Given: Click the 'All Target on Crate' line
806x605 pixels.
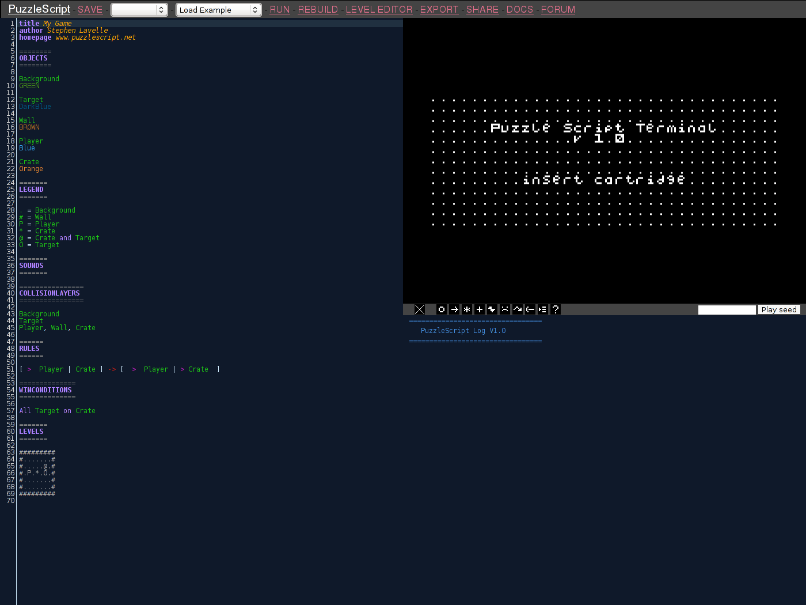Looking at the screenshot, I should 57,411.
